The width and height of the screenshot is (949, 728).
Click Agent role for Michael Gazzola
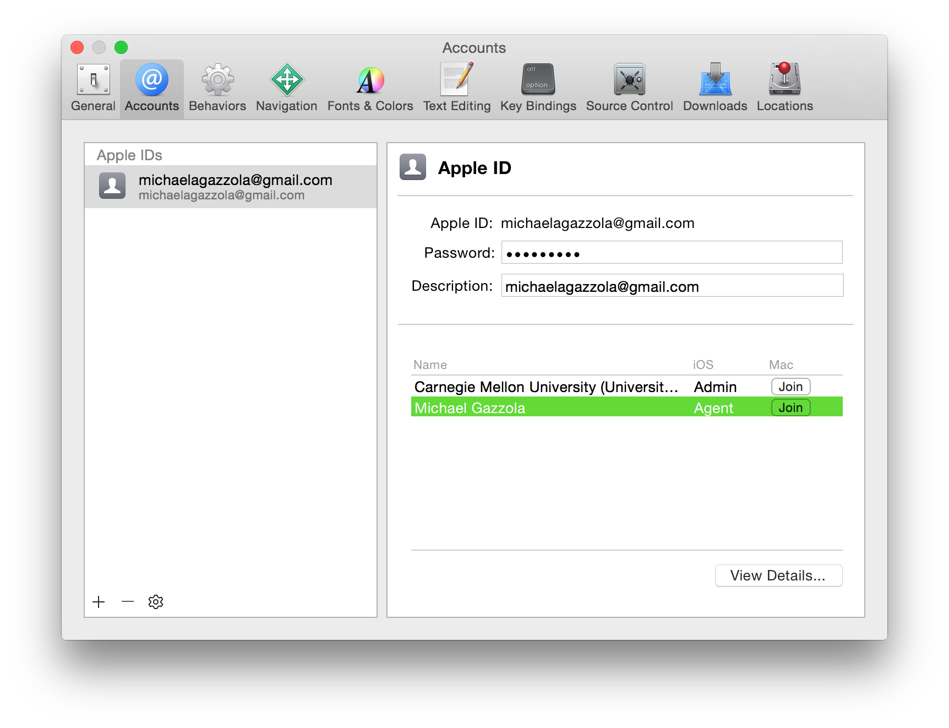(713, 408)
